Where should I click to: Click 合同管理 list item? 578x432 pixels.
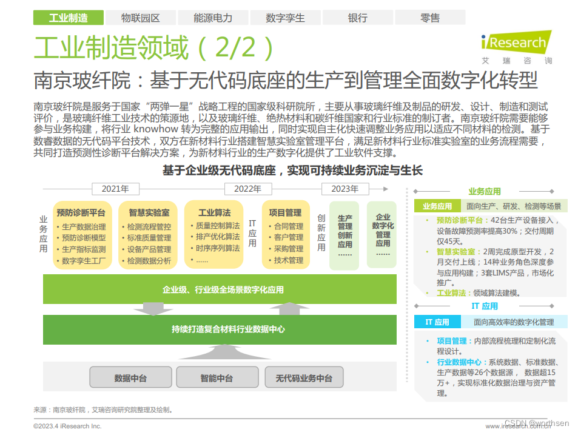tap(289, 226)
